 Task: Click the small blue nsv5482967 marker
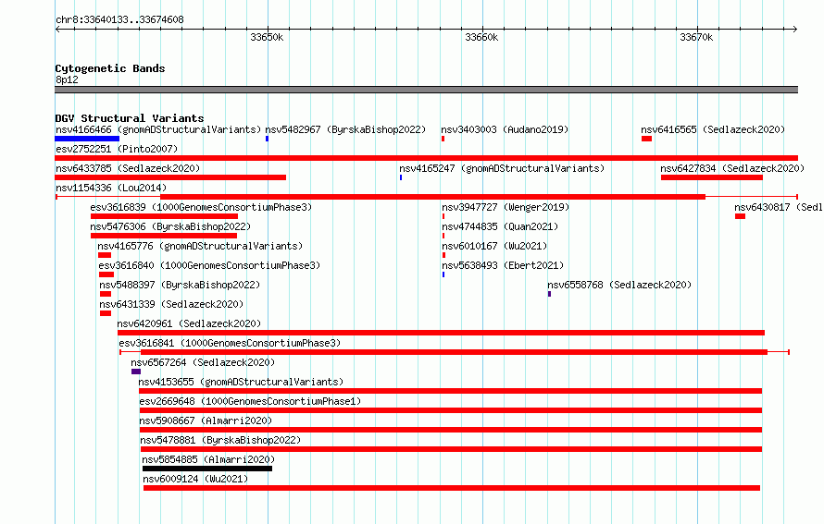(x=267, y=139)
